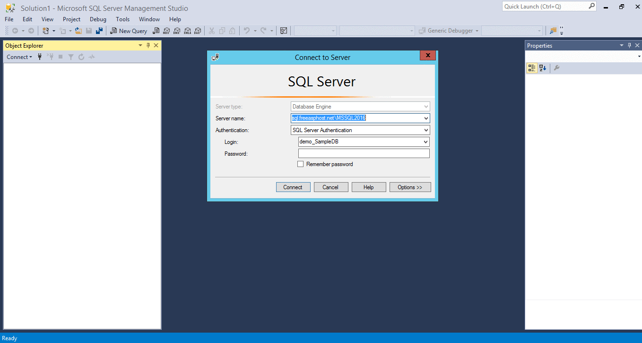Close the Properties panel
Viewport: 642px width, 343px height.
pyautogui.click(x=637, y=45)
